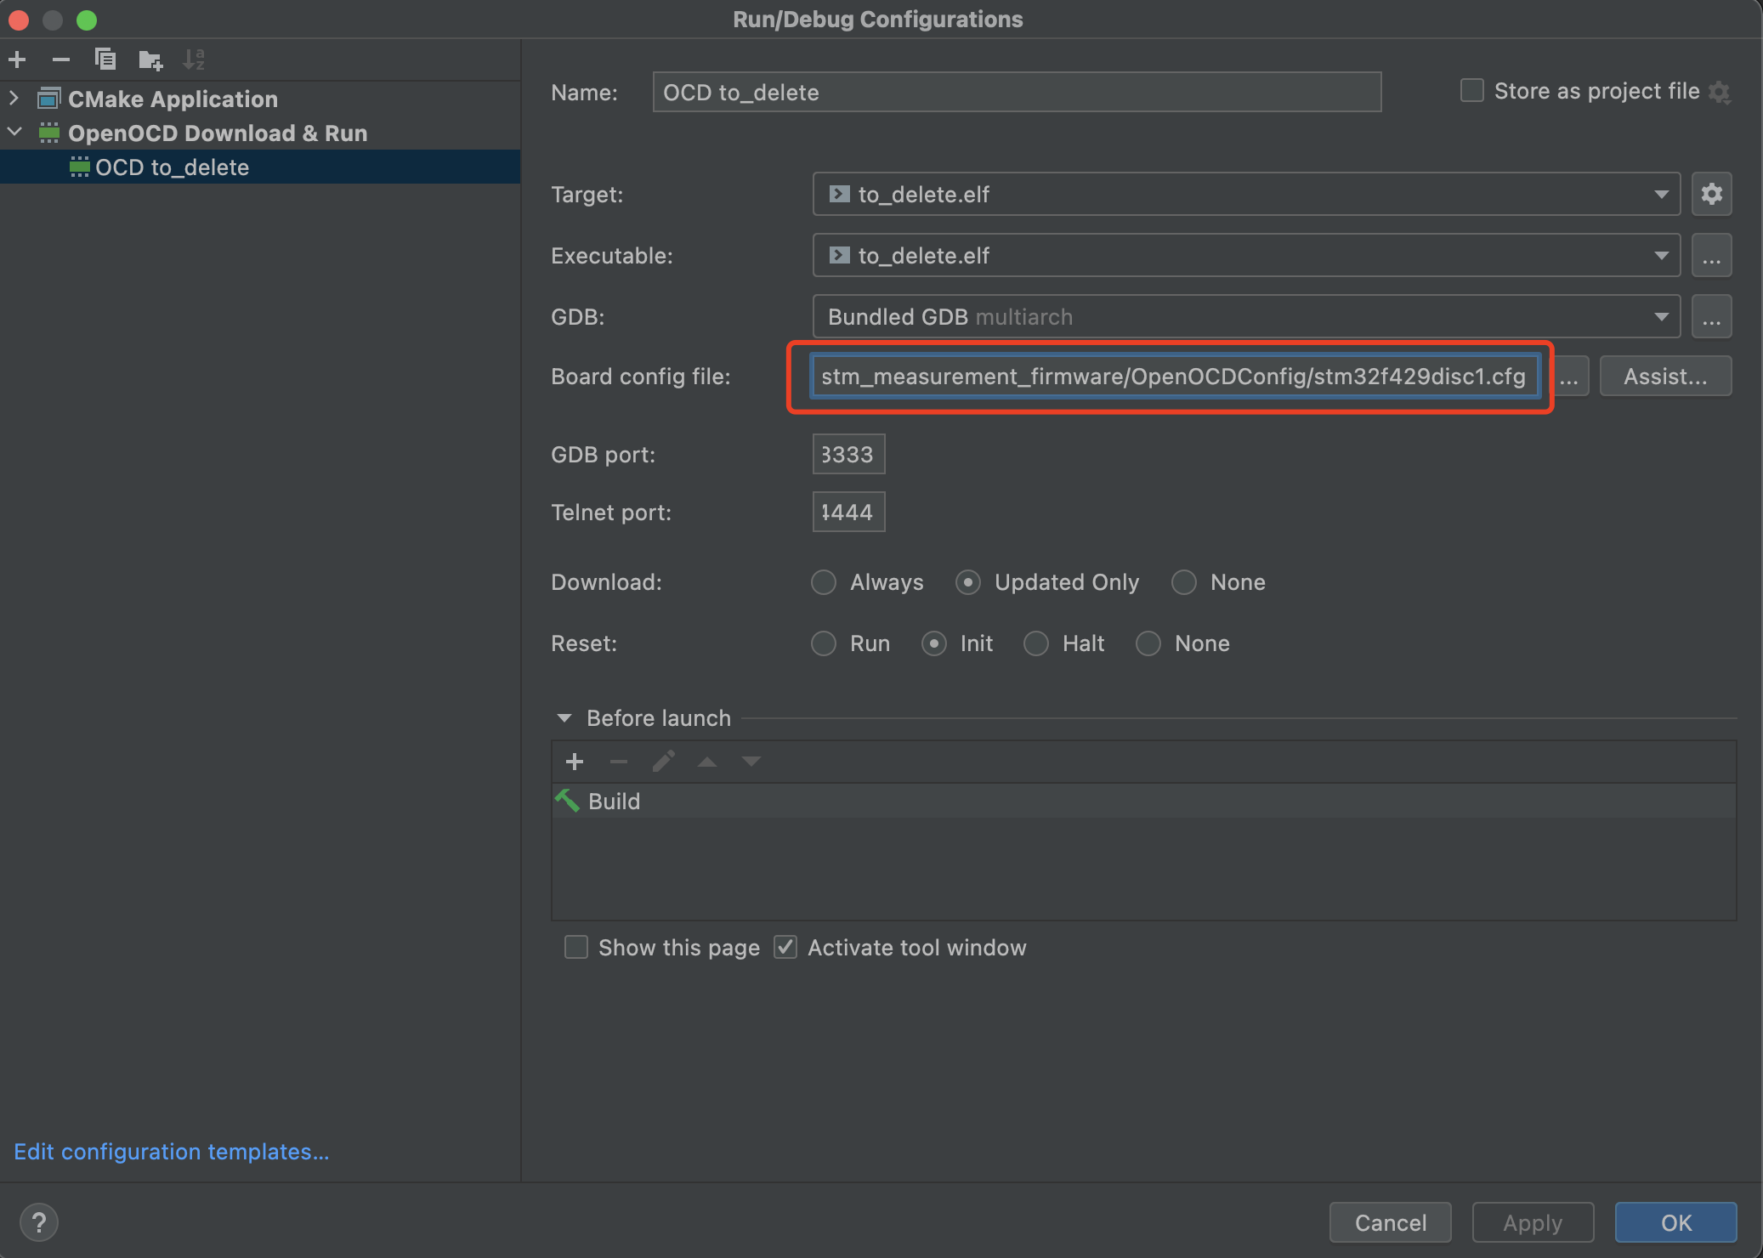
Task: Open Target settings gear icon
Action: click(x=1711, y=195)
